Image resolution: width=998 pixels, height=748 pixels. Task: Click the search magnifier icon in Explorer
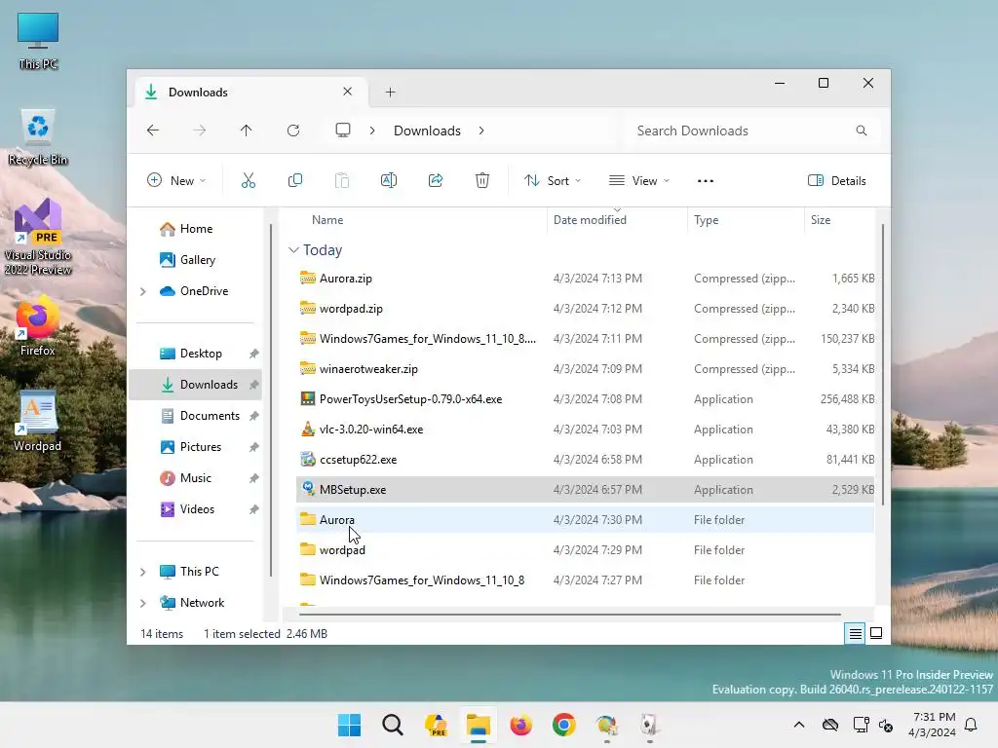click(x=862, y=131)
